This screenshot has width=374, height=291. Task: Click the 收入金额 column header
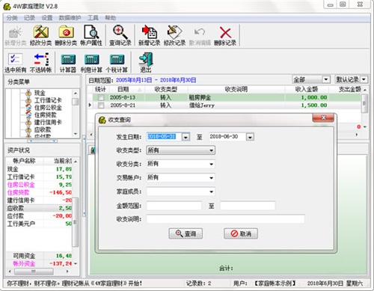coord(307,89)
